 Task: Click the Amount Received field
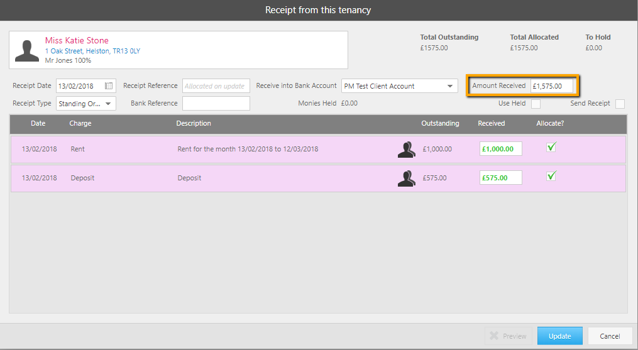[552, 86]
